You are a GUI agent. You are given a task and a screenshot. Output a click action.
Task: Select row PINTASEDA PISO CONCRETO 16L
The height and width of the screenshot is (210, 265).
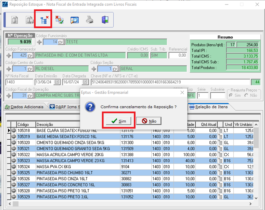pos(130,185)
